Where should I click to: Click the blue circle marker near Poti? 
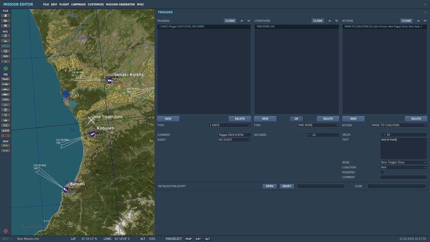[65, 94]
